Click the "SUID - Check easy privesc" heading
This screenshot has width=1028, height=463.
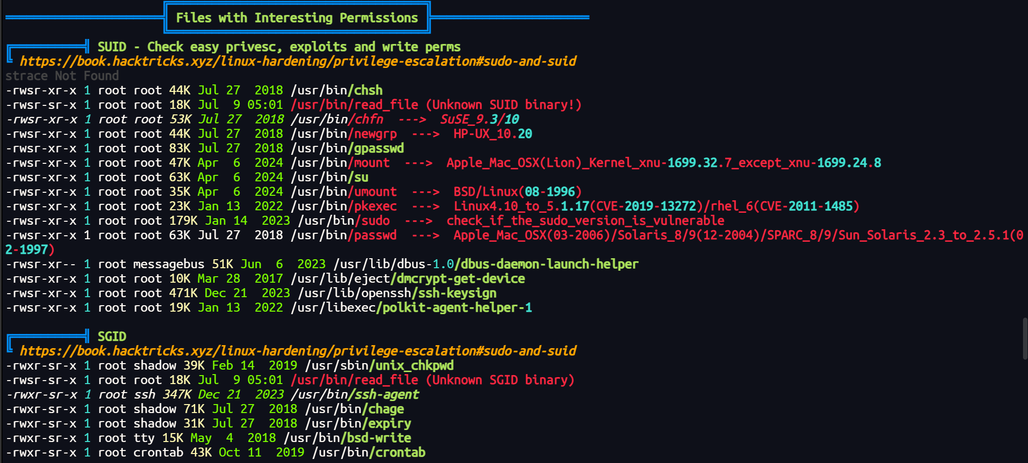pyautogui.click(x=279, y=47)
